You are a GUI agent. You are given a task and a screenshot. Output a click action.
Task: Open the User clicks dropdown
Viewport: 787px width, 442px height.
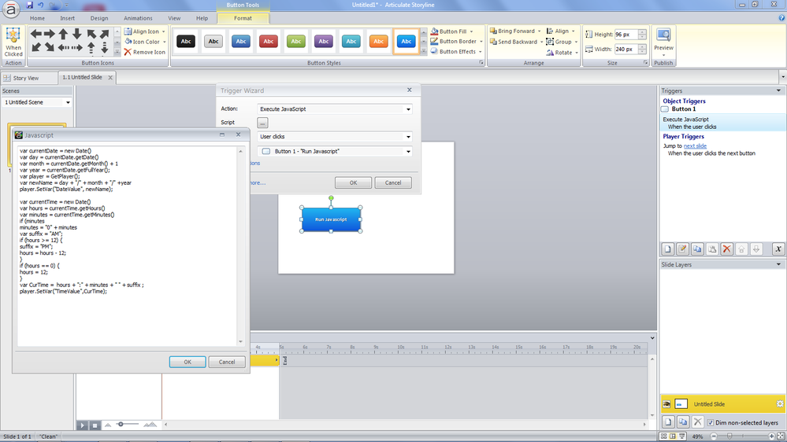[x=408, y=137]
